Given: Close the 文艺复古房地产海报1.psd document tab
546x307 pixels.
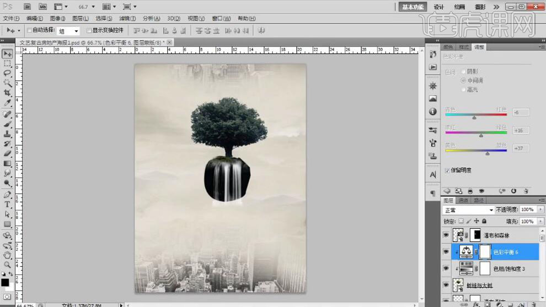Looking at the screenshot, I should point(169,42).
